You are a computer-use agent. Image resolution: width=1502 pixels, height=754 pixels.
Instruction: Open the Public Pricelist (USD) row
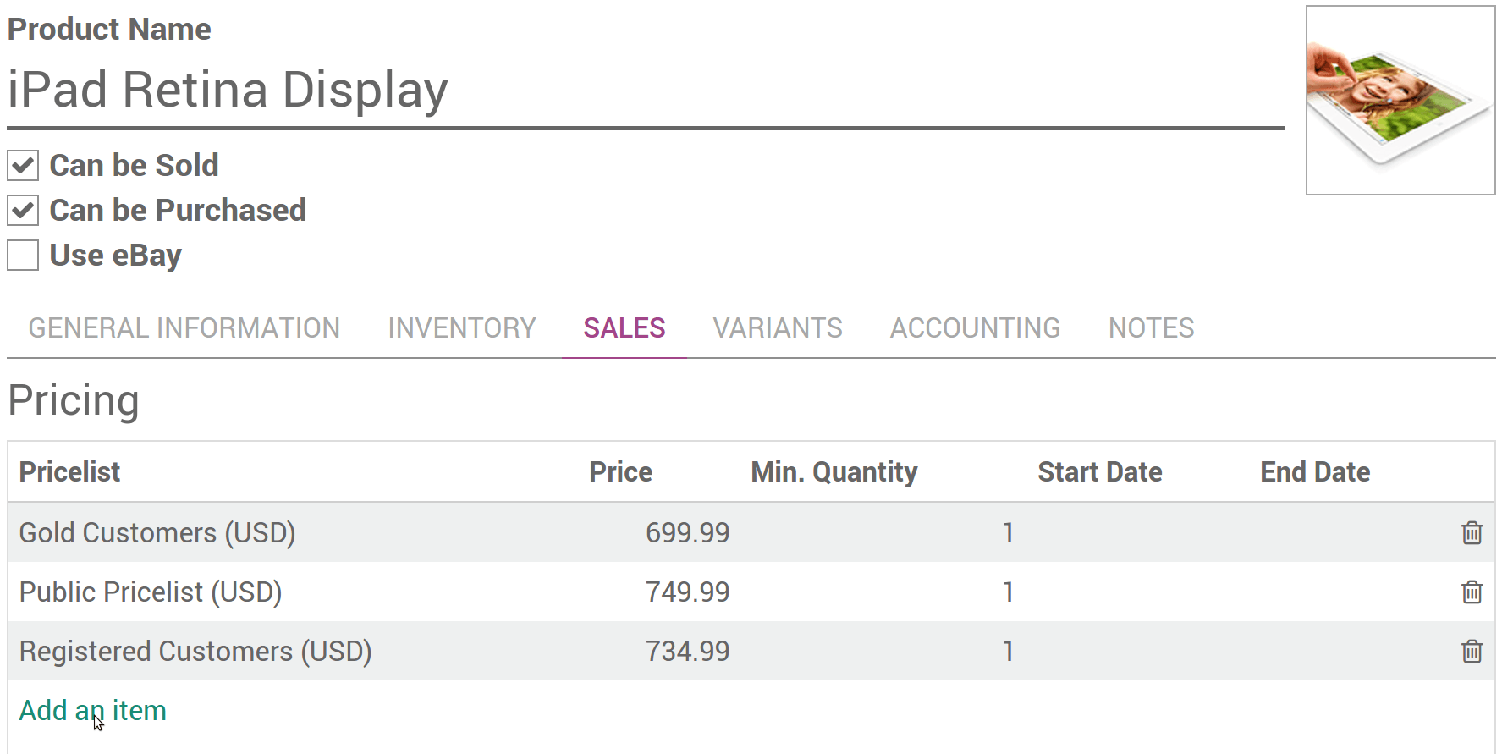151,592
